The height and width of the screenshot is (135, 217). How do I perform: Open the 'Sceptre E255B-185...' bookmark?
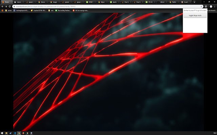coord(38,10)
